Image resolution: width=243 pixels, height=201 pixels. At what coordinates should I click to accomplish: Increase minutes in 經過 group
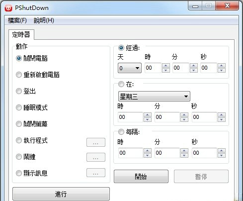click(x=194, y=65)
